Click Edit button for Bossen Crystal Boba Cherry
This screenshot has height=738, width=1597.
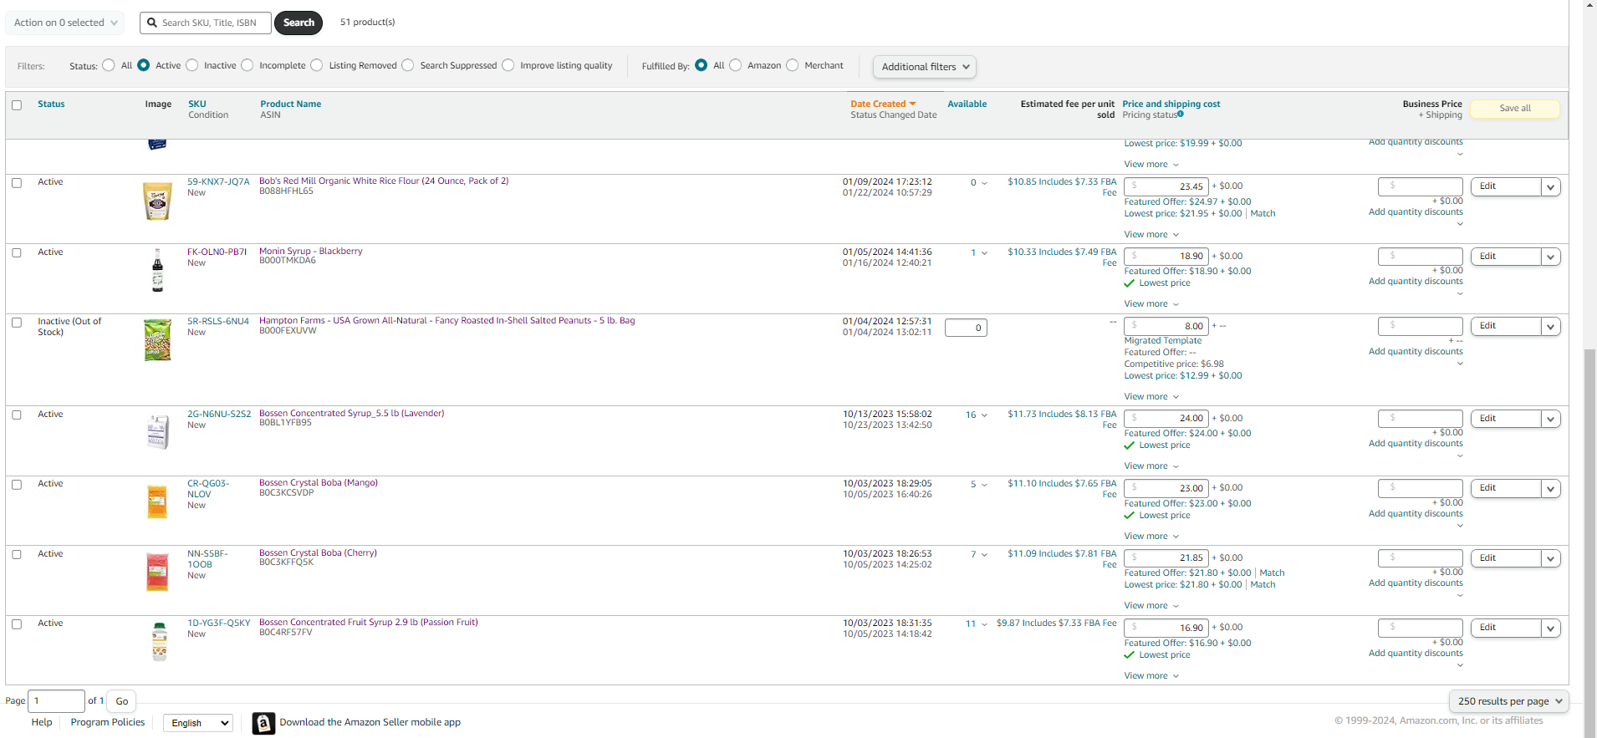[1506, 558]
